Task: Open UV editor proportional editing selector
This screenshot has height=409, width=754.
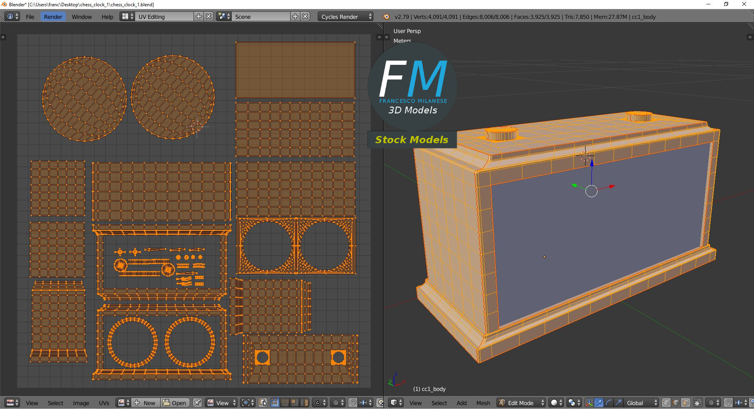Action: (x=338, y=403)
